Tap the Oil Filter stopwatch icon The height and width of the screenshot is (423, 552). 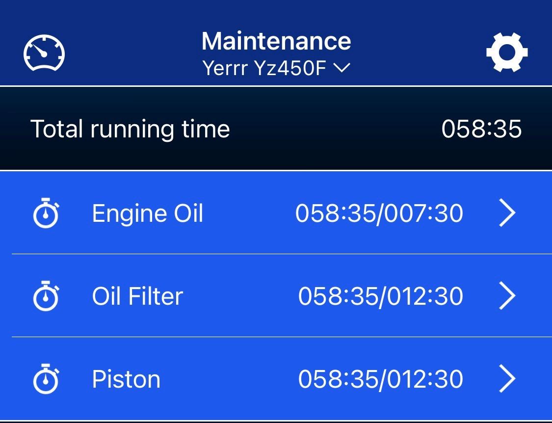click(46, 296)
